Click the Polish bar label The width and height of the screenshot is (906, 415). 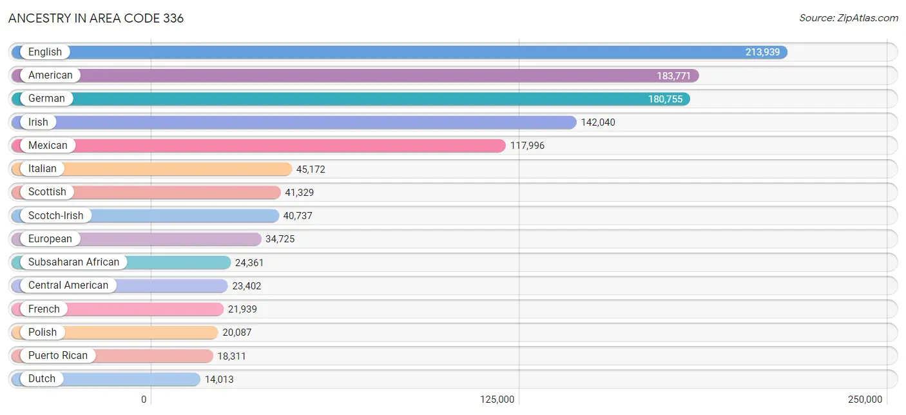(x=43, y=333)
